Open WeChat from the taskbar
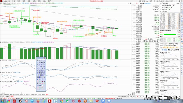This screenshot has width=183, height=103. [x=67, y=101]
